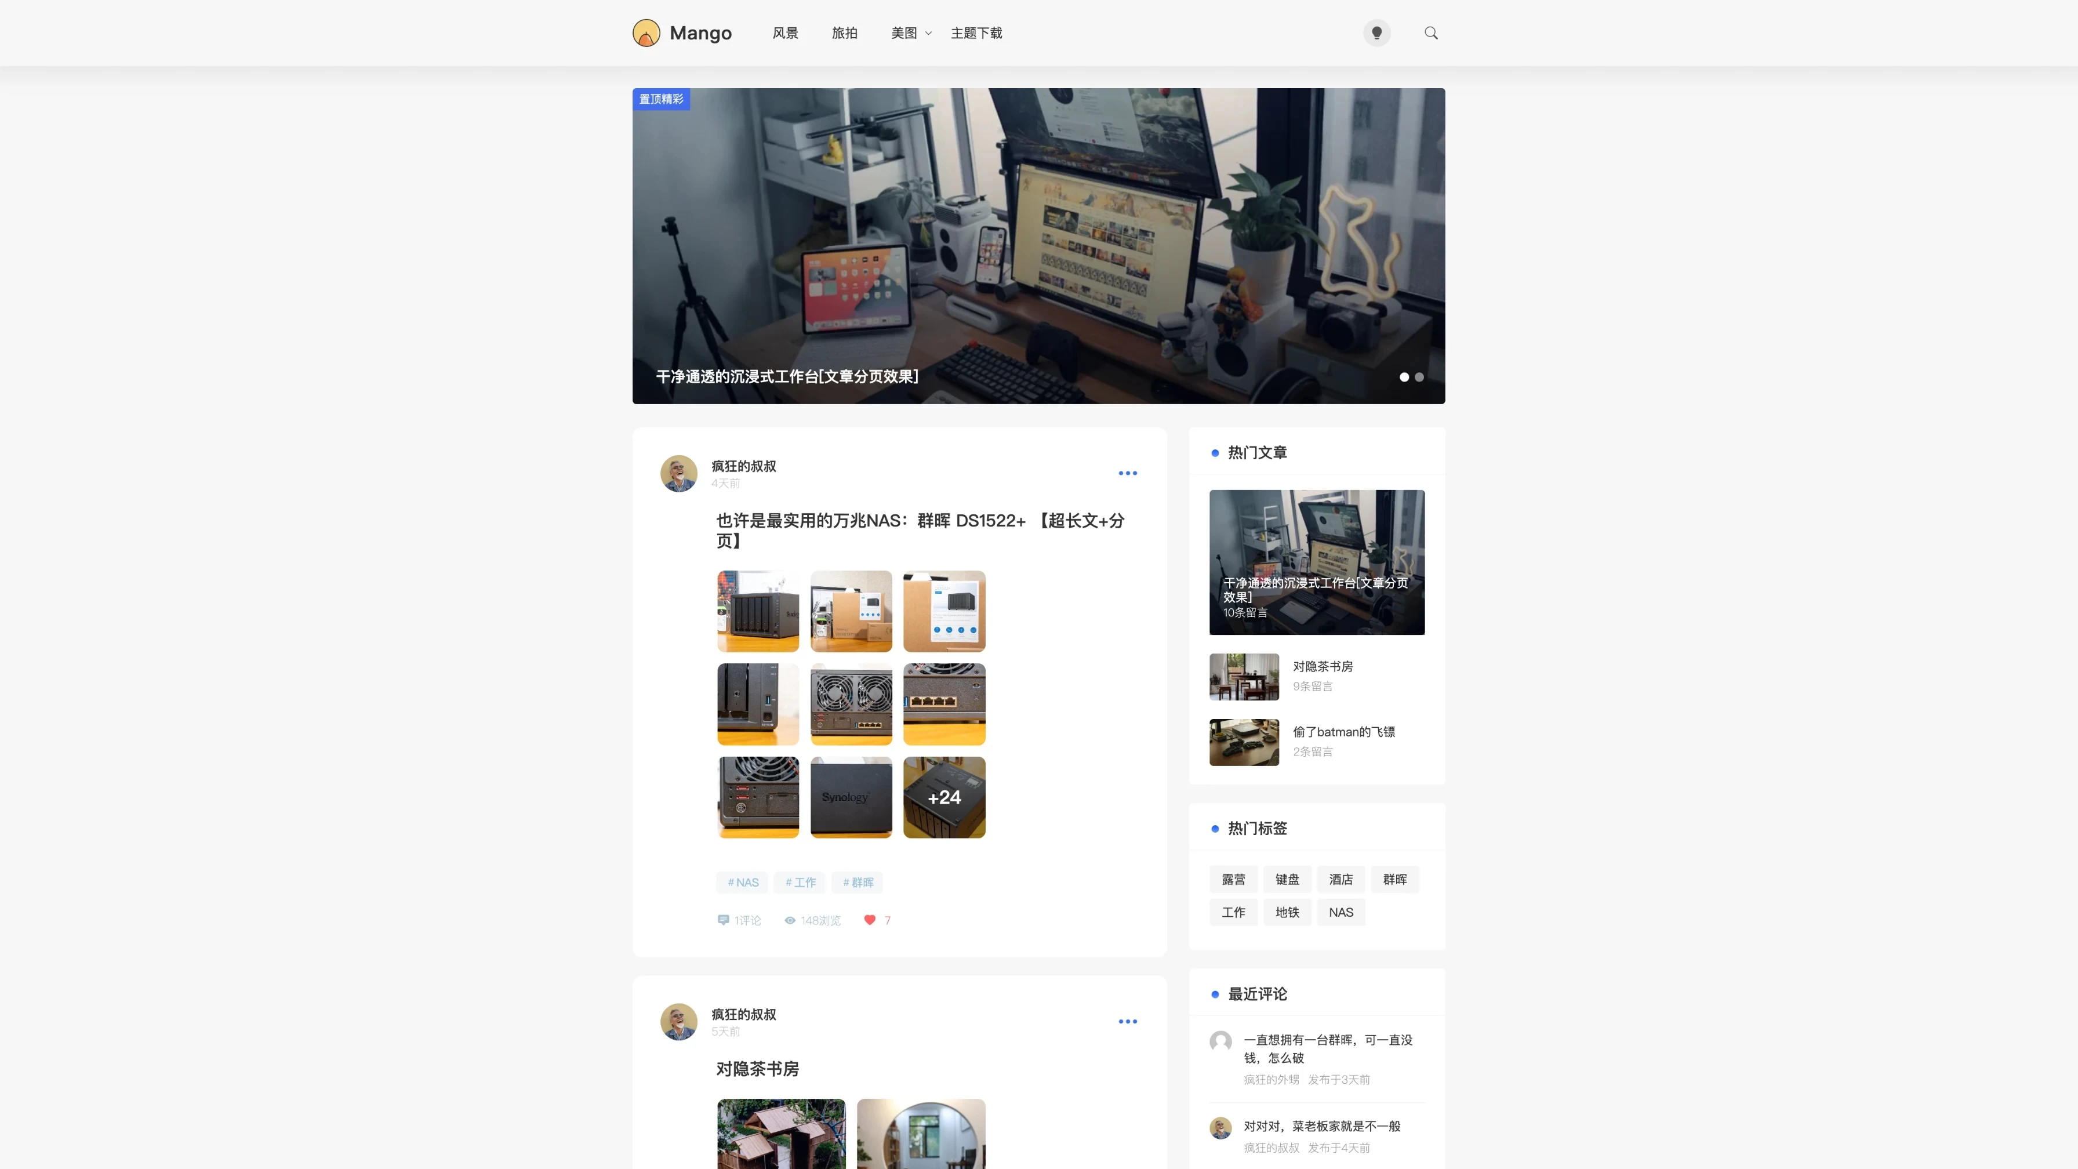This screenshot has width=2078, height=1169.
Task: Select the 键盘 hot tag
Action: coord(1286,879)
